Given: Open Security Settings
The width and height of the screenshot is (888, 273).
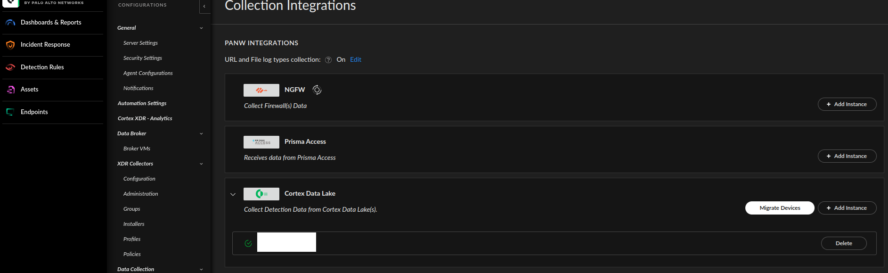Looking at the screenshot, I should coord(143,58).
